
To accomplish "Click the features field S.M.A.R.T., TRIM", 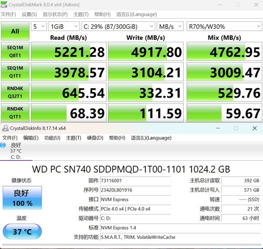I will coord(180,237).
